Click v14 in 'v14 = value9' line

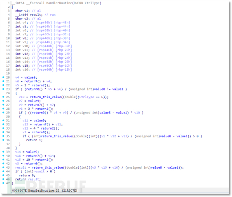click(x=18, y=152)
